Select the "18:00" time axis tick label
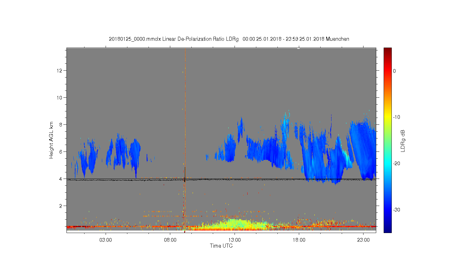466x280 pixels. (299, 240)
